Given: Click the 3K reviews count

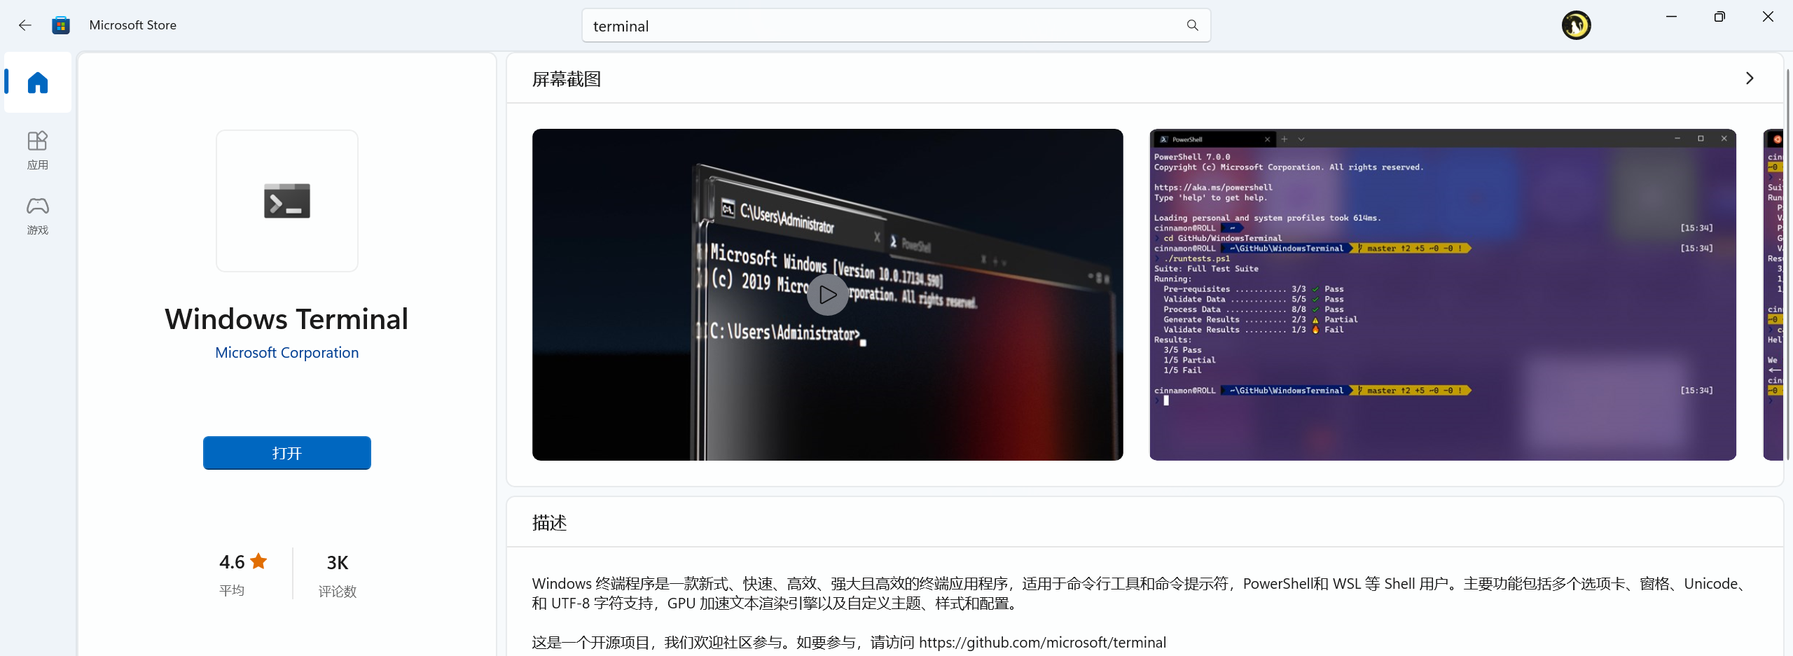Looking at the screenshot, I should [337, 562].
